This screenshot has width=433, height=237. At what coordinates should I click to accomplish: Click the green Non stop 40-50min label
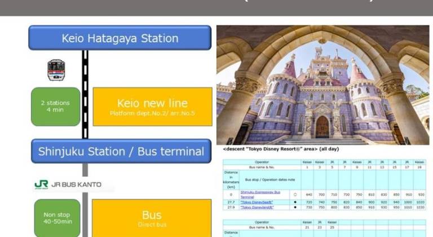(x=57, y=218)
